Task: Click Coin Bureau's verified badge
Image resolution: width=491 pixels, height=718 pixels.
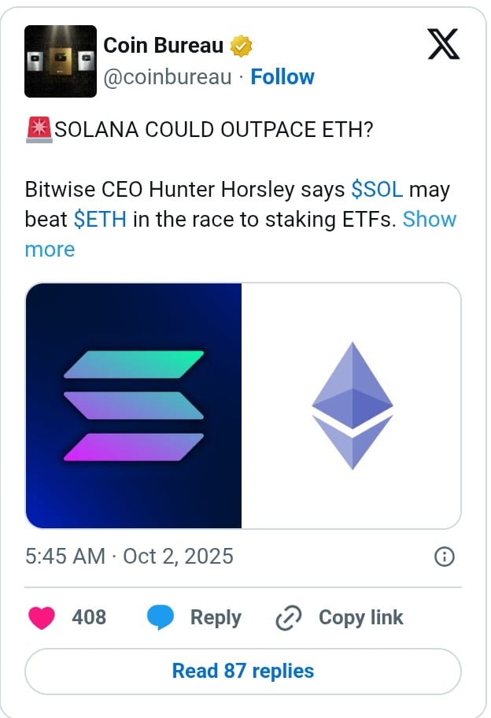Action: coord(239,46)
